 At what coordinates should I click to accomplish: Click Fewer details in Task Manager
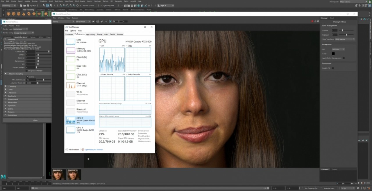74,150
